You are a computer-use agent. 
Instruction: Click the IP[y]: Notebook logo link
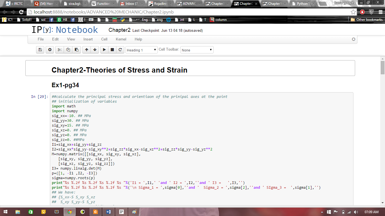pos(65,30)
